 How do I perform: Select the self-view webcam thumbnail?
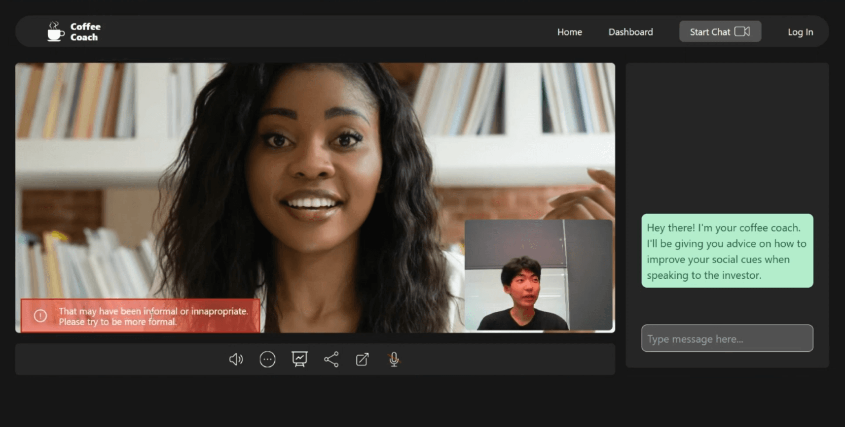coord(538,275)
